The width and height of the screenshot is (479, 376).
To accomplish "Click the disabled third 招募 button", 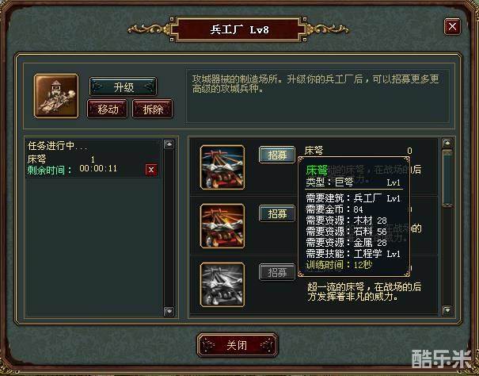I will tap(277, 272).
